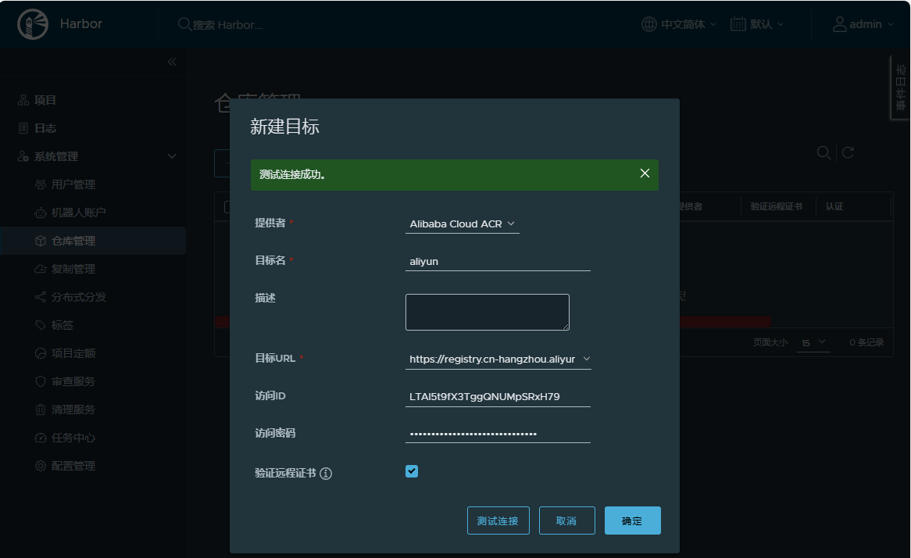Click the 标签 tag icon

(x=41, y=325)
